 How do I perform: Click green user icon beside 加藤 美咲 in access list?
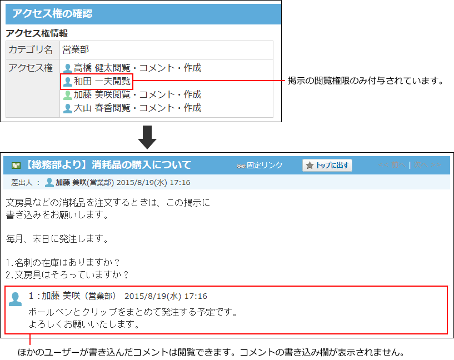point(67,95)
